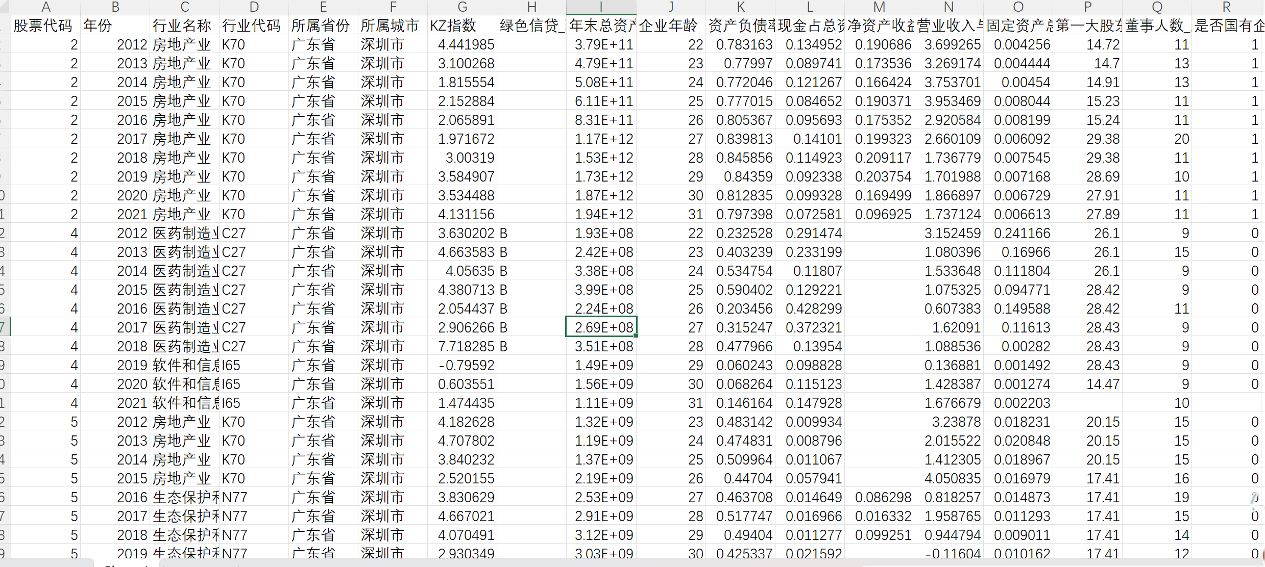Click the fill handle of selected cell
Screen dimensions: 1265x567
coord(636,336)
